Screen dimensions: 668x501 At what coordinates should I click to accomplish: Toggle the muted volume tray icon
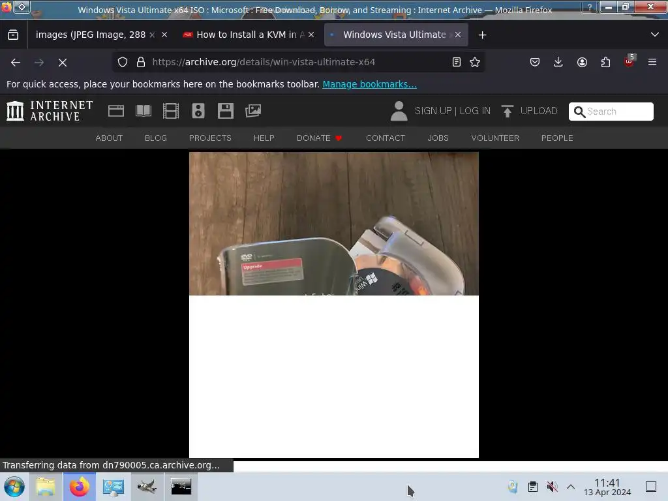pyautogui.click(x=552, y=487)
